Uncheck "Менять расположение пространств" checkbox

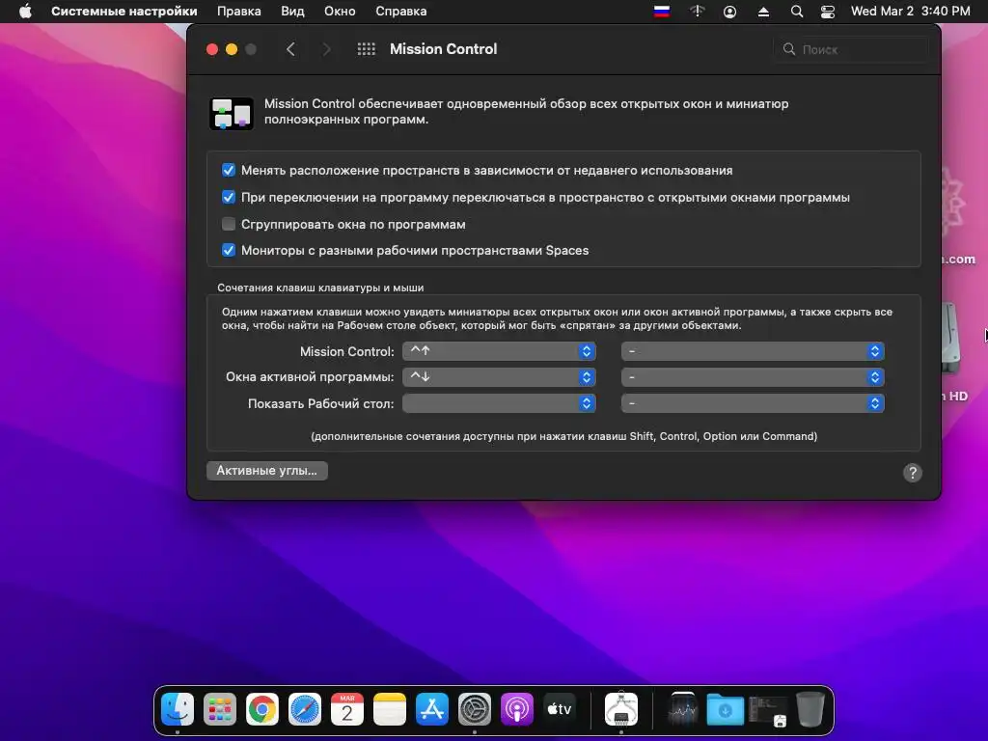(229, 170)
